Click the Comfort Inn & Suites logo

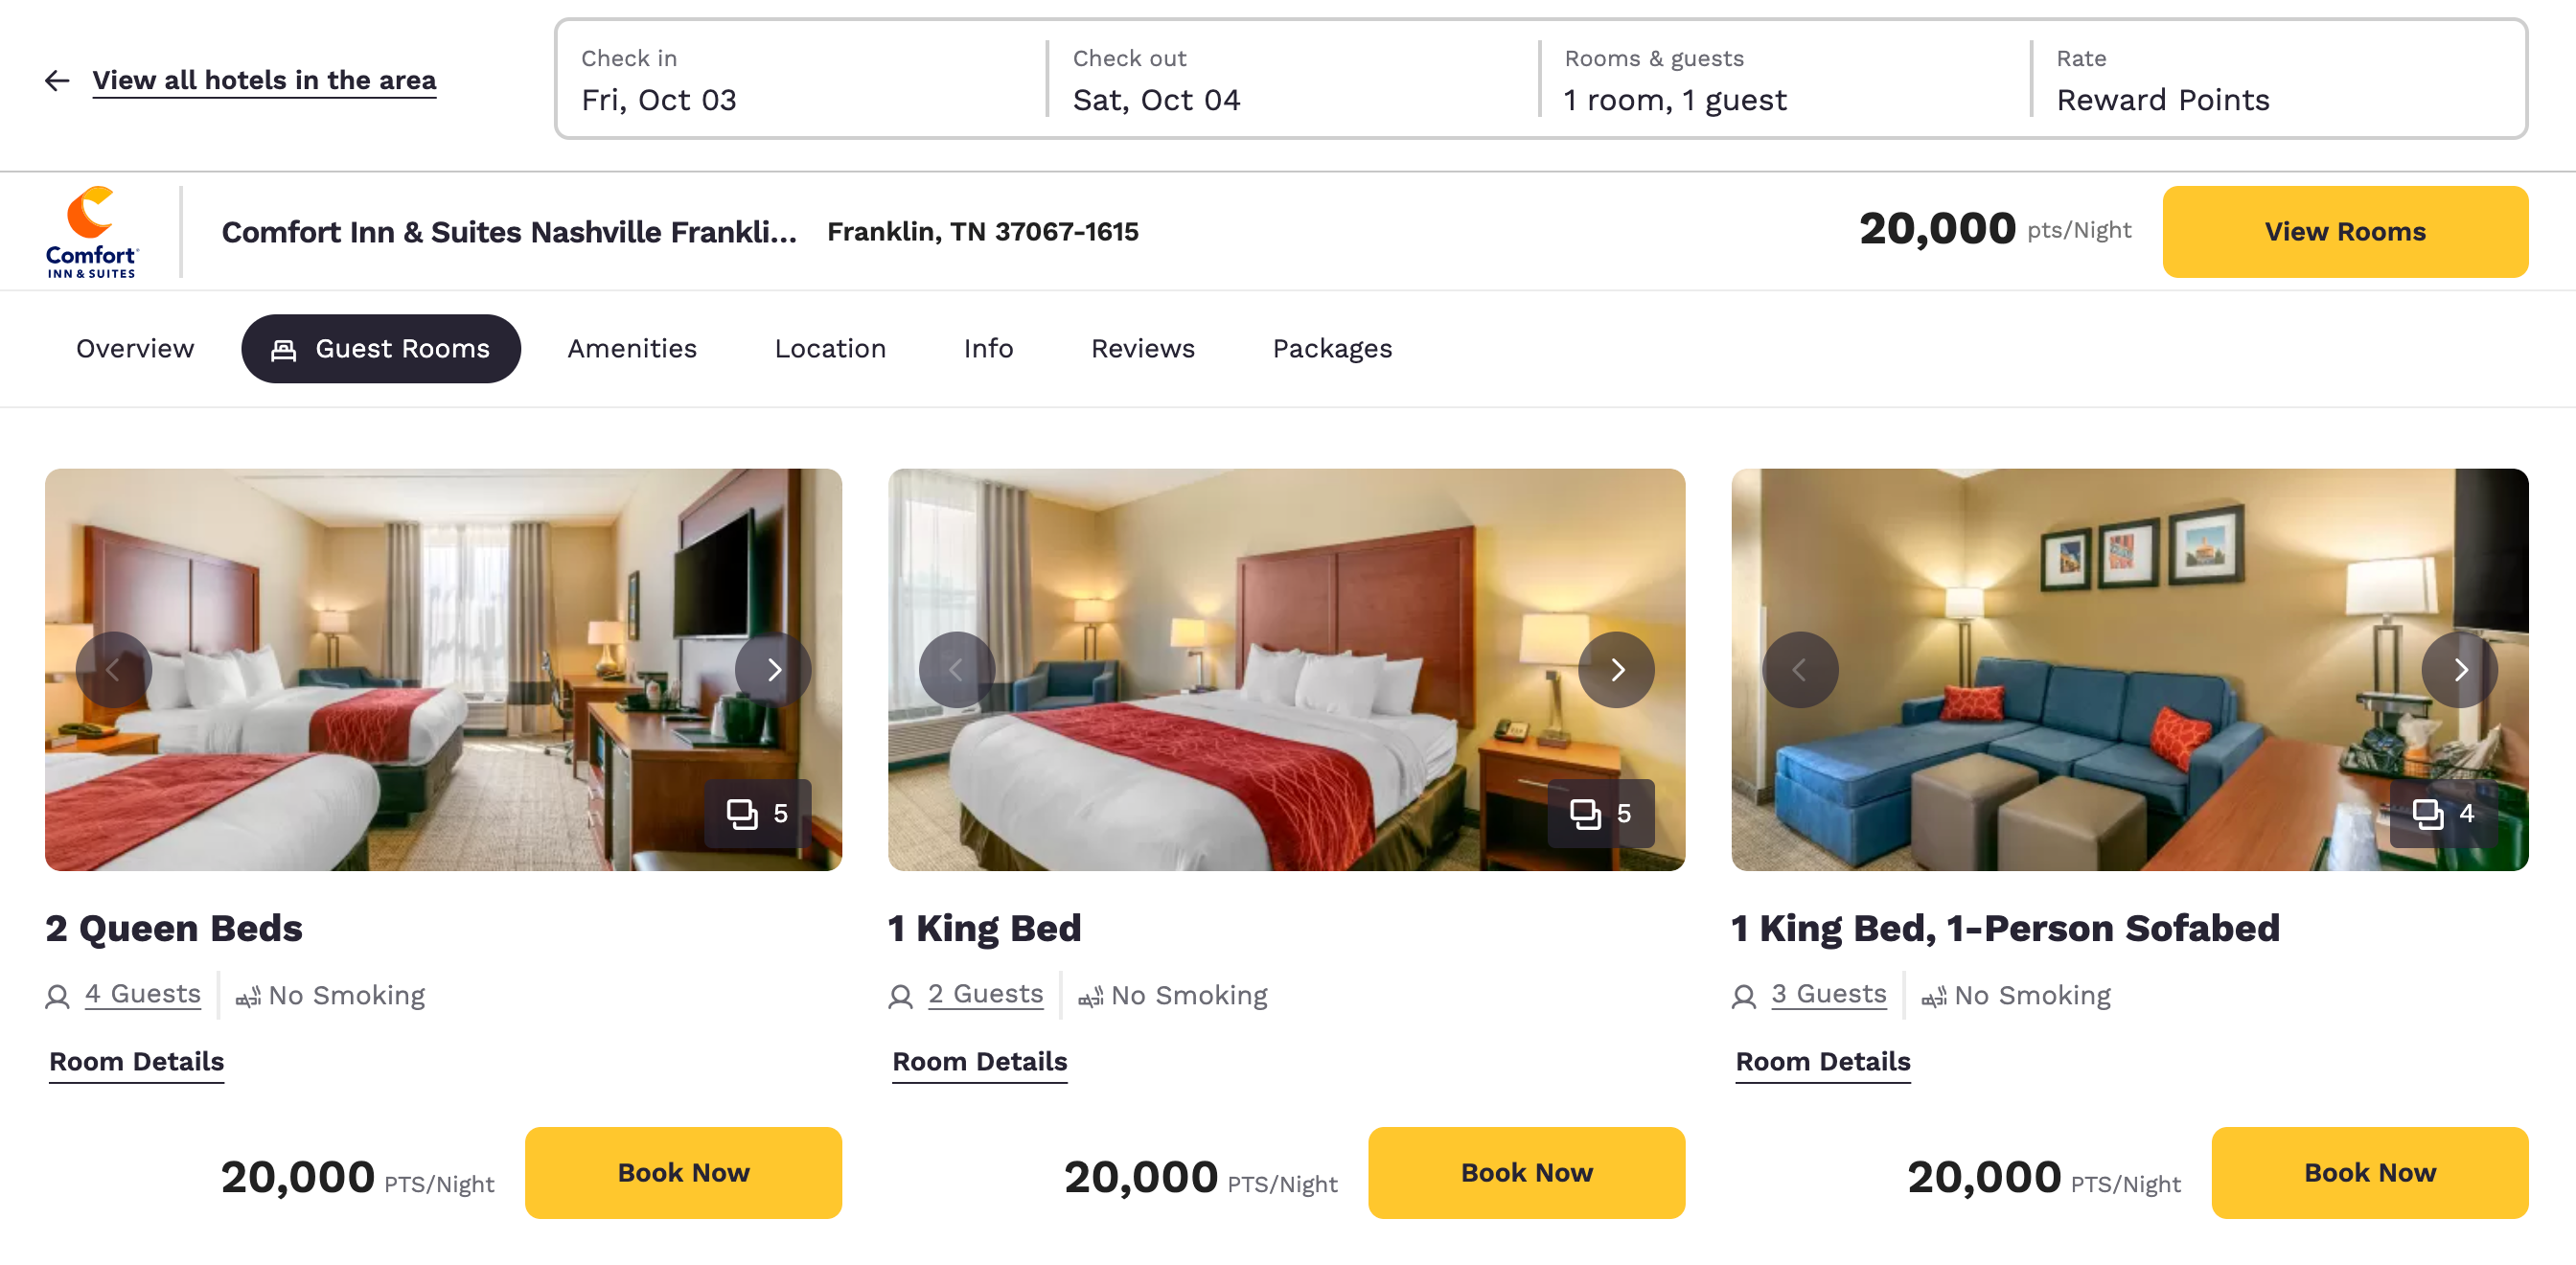coord(91,230)
